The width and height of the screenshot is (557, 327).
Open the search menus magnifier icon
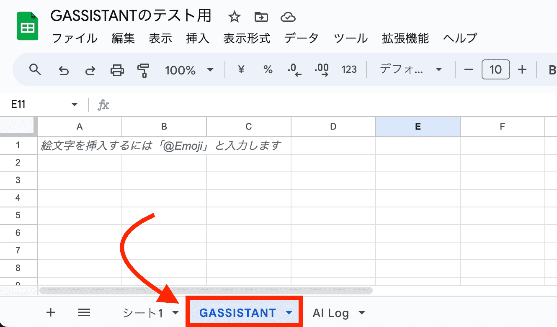point(35,69)
